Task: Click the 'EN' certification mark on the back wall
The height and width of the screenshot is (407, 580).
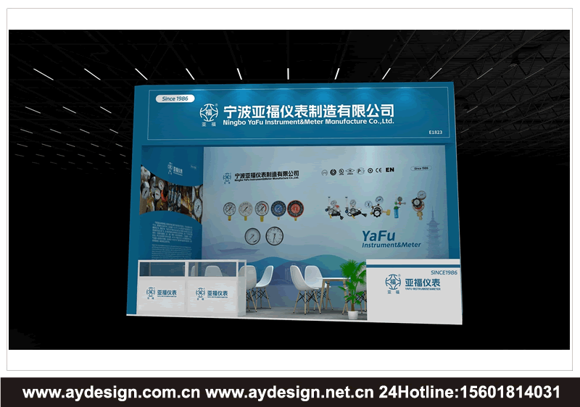Action: pos(390,170)
